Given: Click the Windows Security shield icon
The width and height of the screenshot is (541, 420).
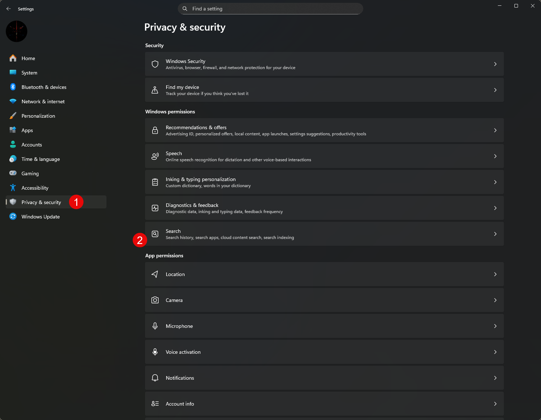Looking at the screenshot, I should click(x=155, y=64).
